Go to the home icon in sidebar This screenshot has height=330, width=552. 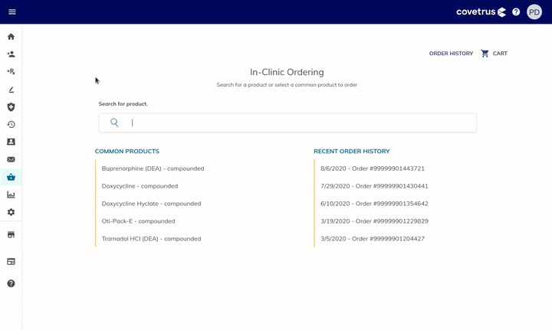[11, 37]
